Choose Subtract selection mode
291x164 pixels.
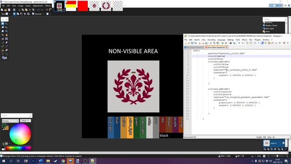pos(21,14)
